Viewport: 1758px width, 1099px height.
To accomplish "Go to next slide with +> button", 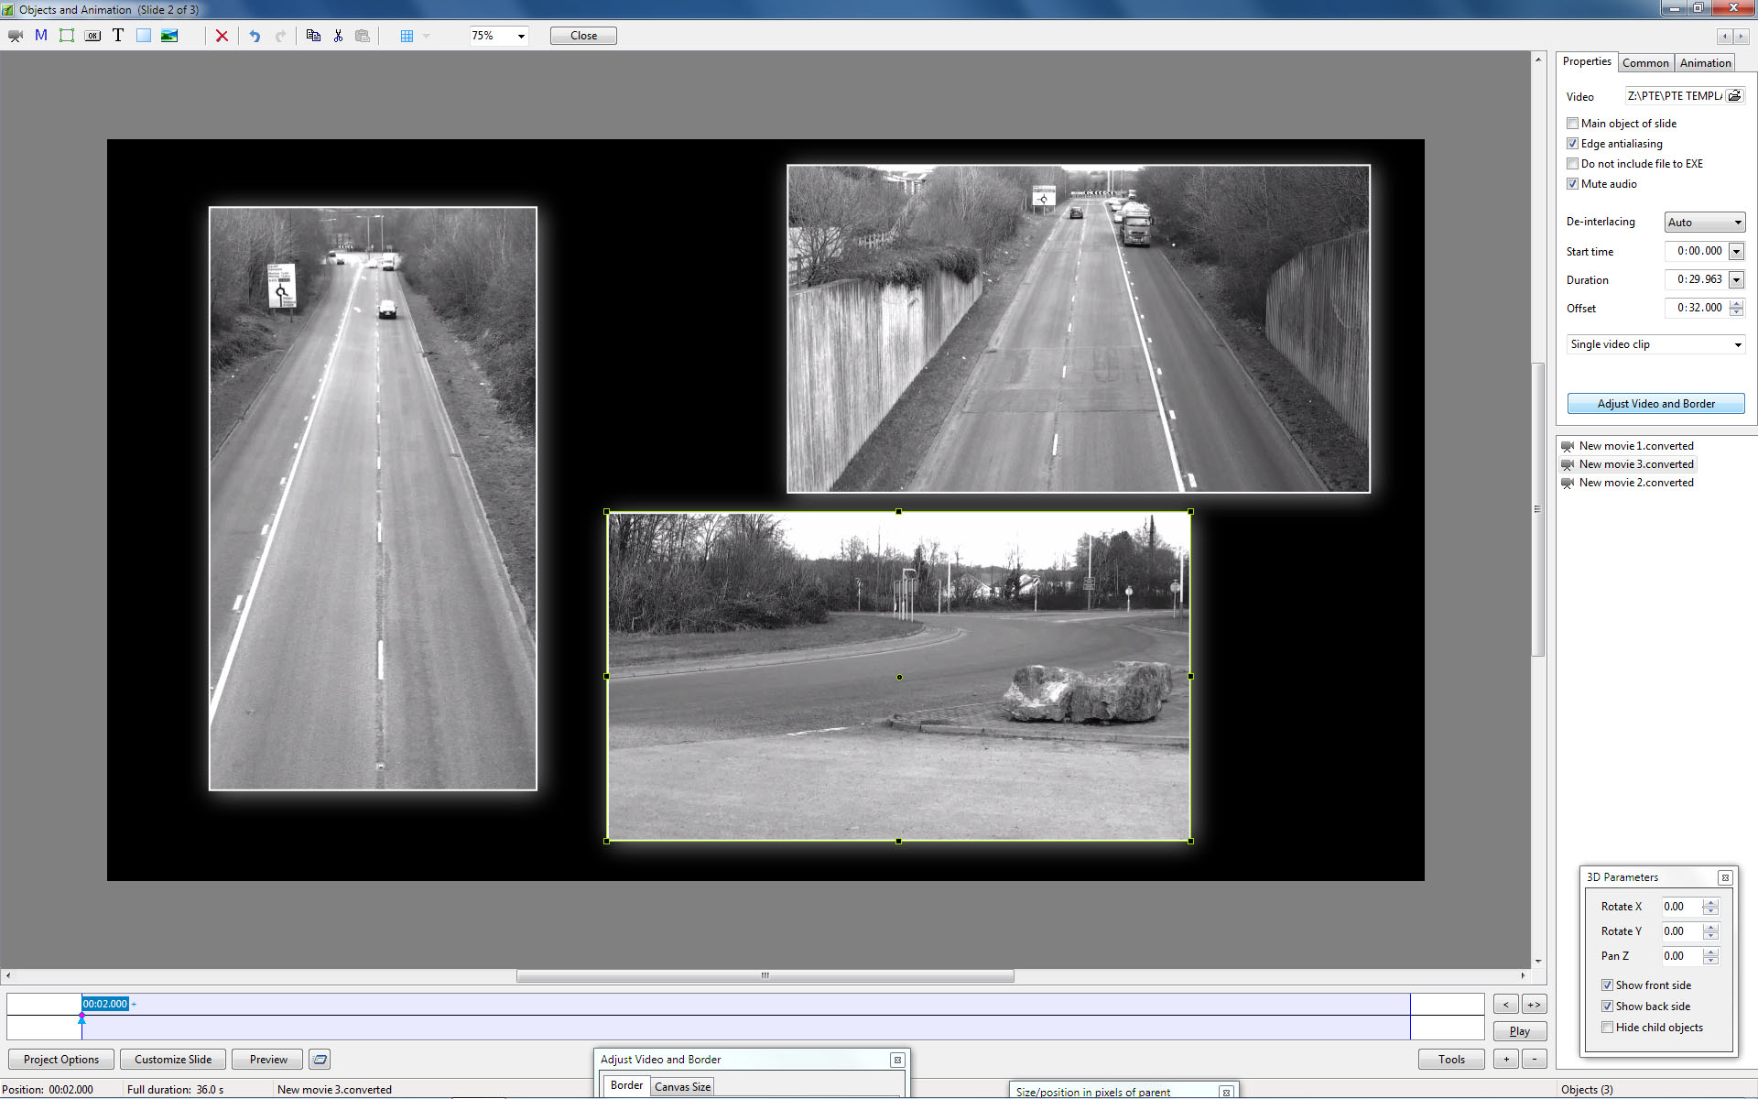I will tap(1535, 1005).
